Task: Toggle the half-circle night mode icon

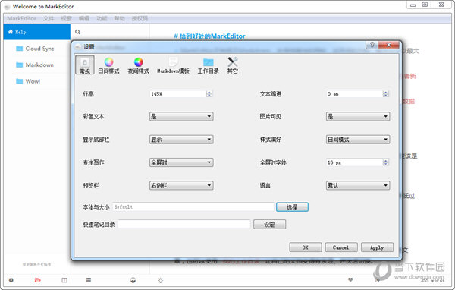Action: 133,280
